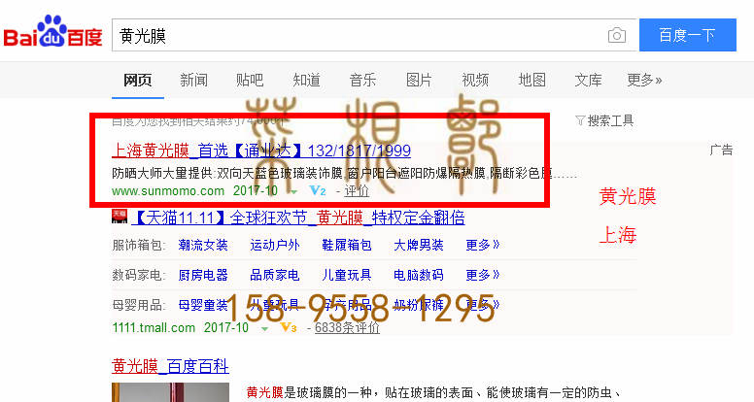
Task: Open 黄光膜_百度百科 result link
Action: pos(170,366)
